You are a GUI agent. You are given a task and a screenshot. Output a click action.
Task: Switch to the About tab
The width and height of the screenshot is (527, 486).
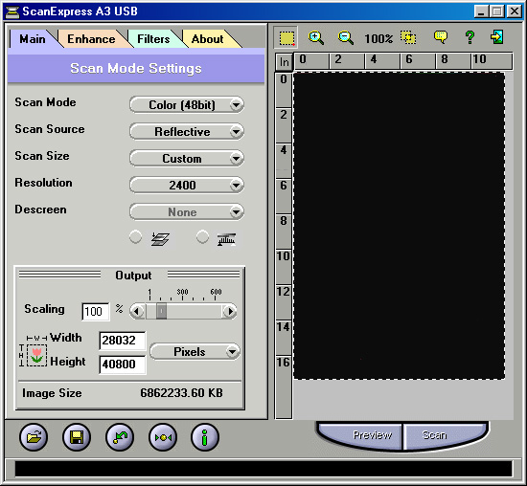[x=207, y=39]
